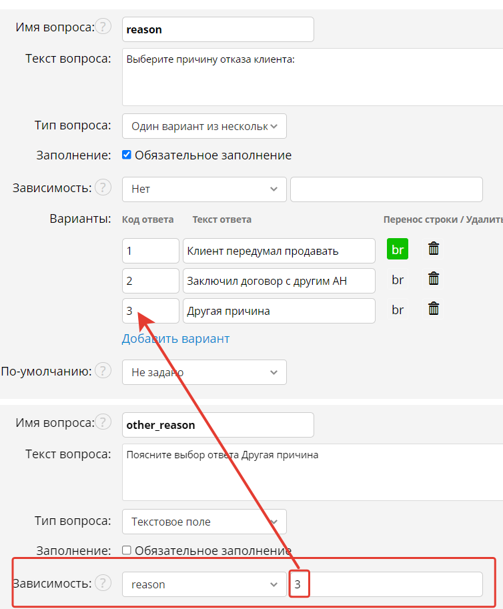Delete the 'Клиент передумал продавать' answer option
Screen dimensions: 503x609
pos(434,249)
